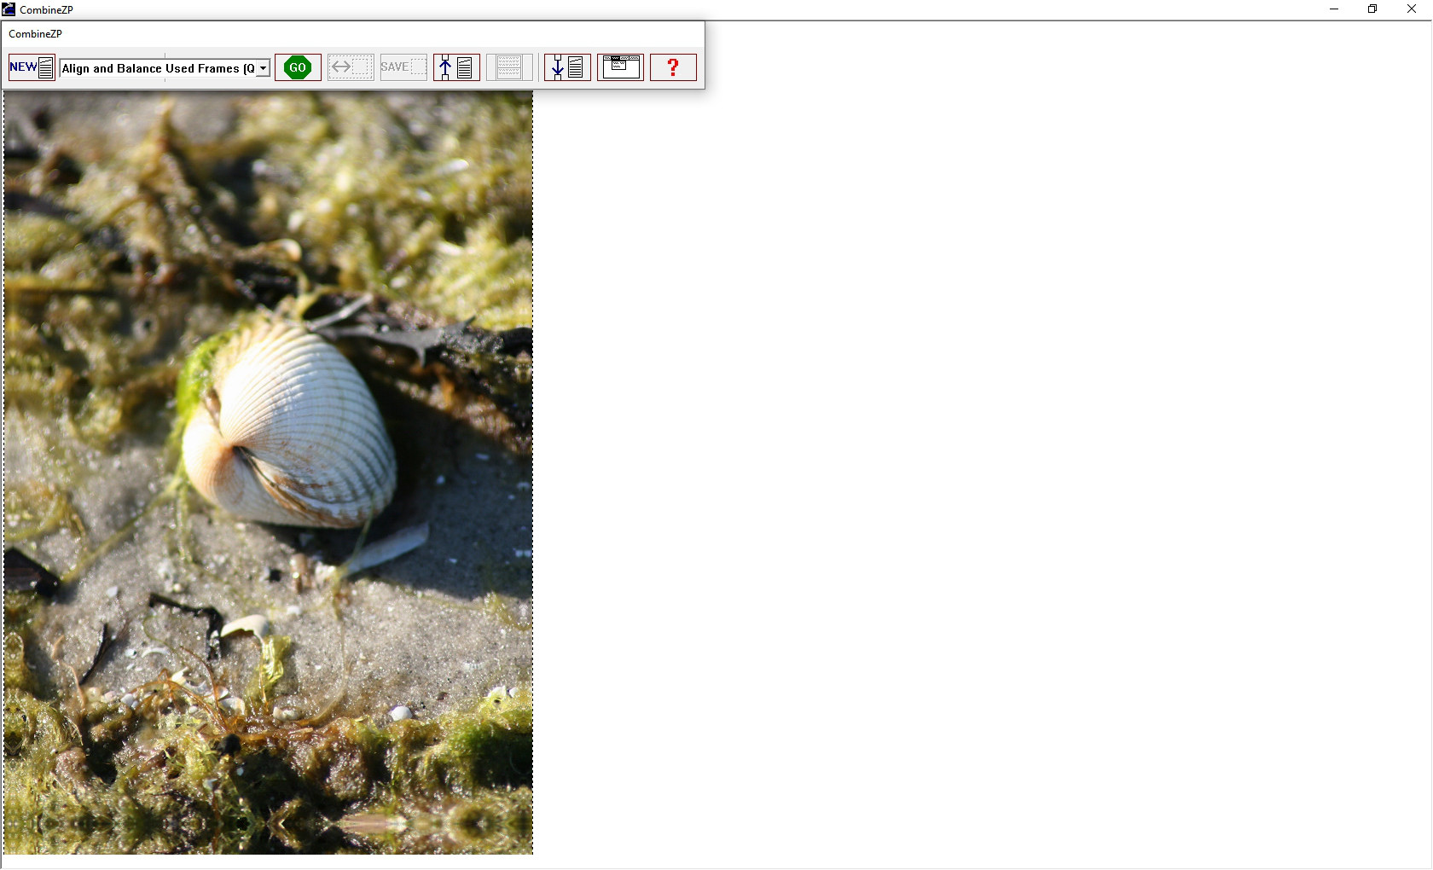Click the down-arrow frame navigation icon
1433x870 pixels.
pos(567,67)
